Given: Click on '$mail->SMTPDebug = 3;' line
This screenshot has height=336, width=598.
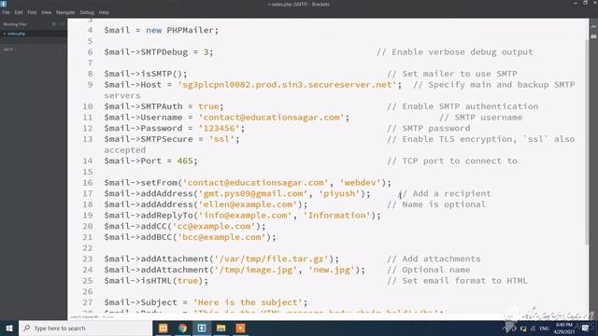Looking at the screenshot, I should [x=159, y=52].
